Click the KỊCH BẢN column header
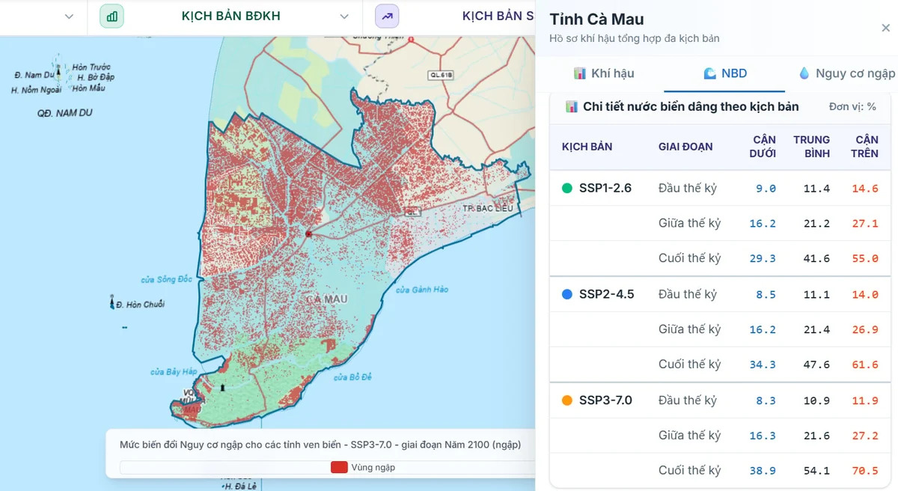Screen dimensions: 898x491 587,147
